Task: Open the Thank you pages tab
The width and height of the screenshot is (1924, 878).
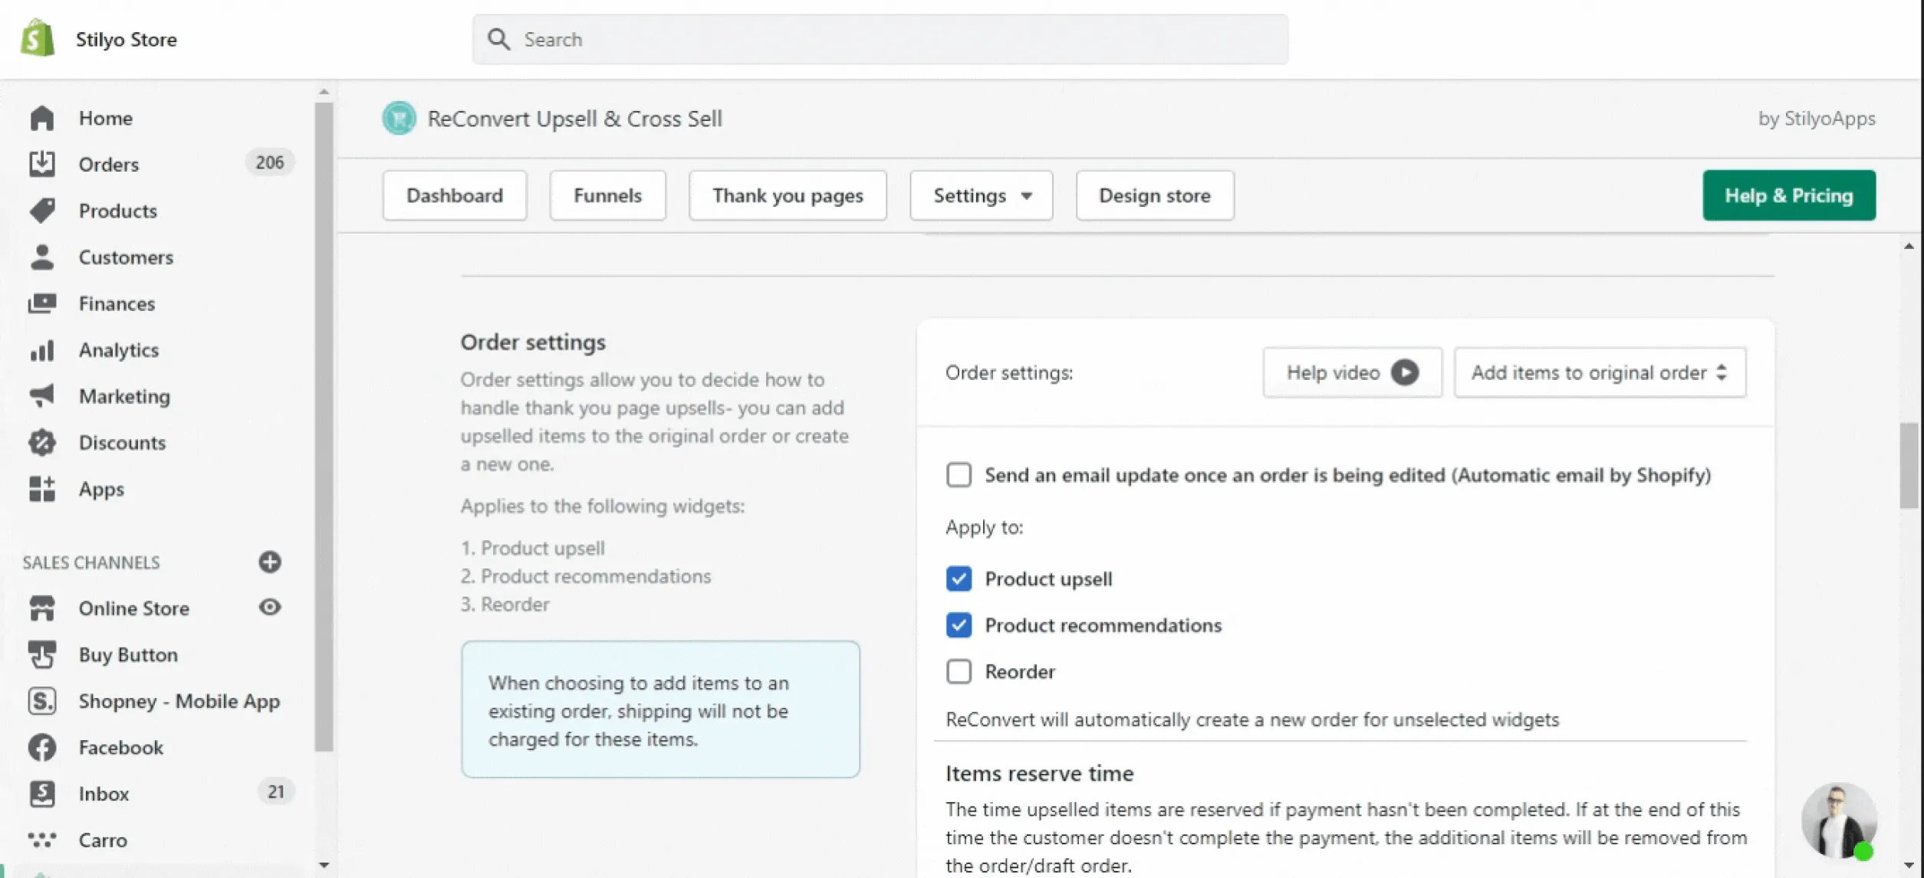Action: (788, 195)
